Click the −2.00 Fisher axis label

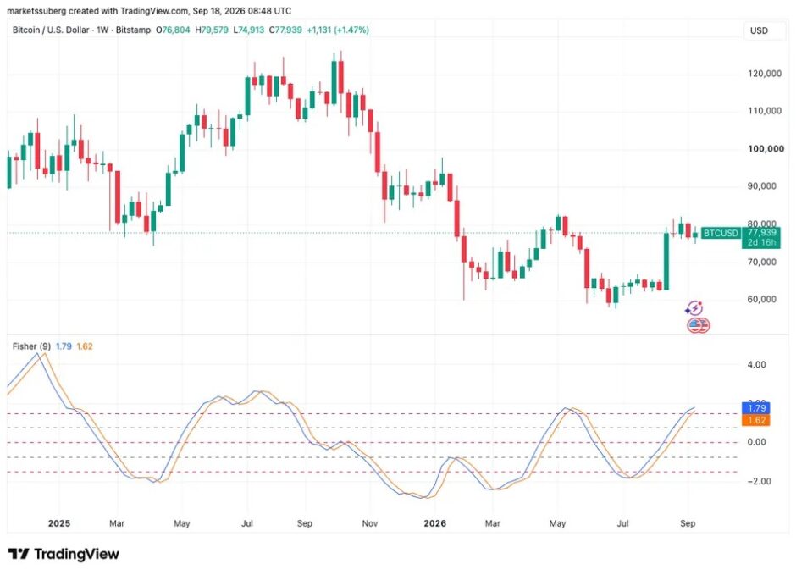click(759, 481)
